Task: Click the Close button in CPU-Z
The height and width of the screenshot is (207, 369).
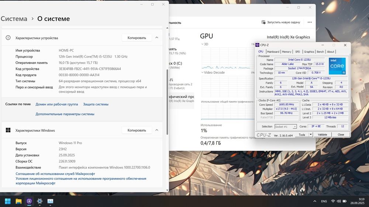Action: point(341,135)
